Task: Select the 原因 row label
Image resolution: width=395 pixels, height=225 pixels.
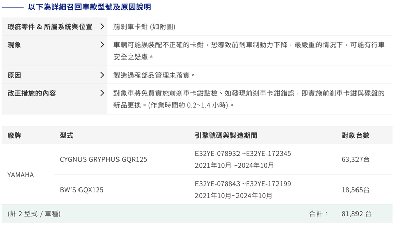Action: pyautogui.click(x=14, y=75)
